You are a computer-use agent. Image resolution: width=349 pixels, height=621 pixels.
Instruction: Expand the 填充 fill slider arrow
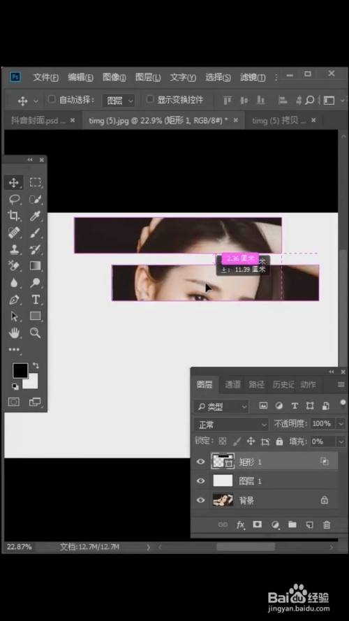(x=341, y=441)
